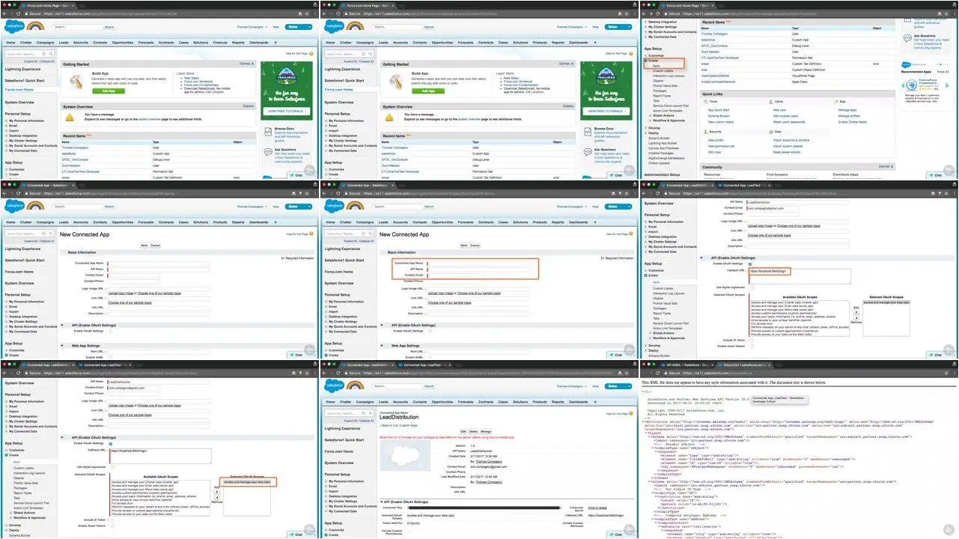
Task: Open the Reset users' passwords quick link
Action: [788, 122]
